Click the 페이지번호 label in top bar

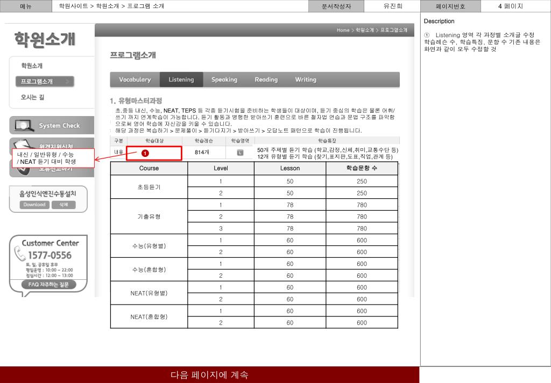tap(450, 6)
